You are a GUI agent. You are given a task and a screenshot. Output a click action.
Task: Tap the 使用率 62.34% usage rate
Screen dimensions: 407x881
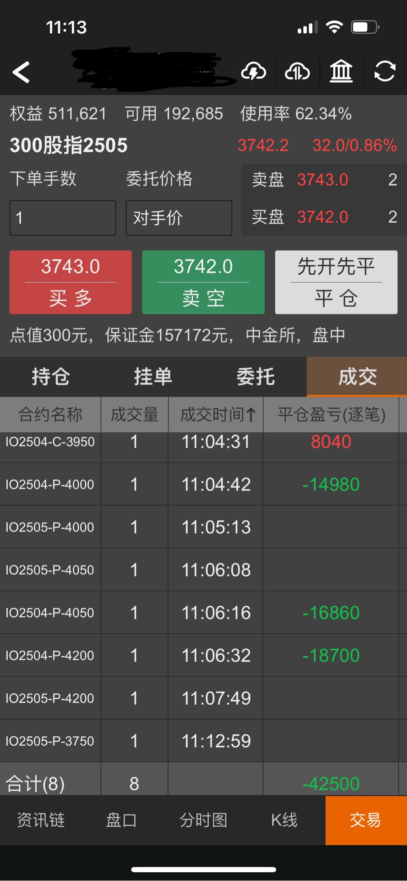296,114
